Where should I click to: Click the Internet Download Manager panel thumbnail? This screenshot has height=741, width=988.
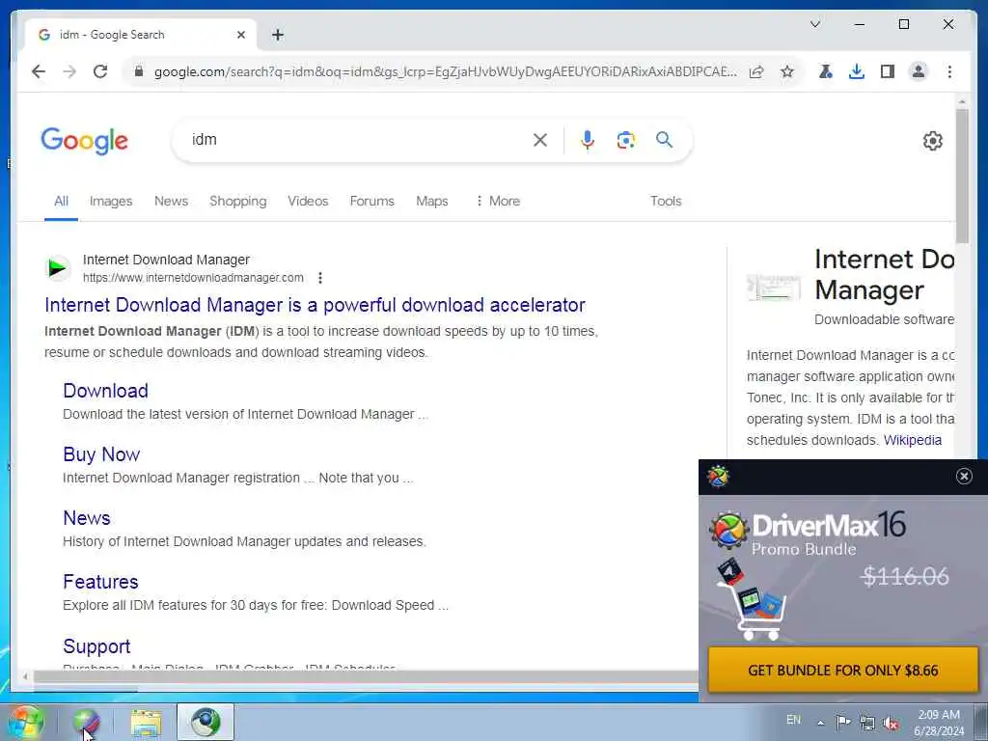pyautogui.click(x=774, y=288)
